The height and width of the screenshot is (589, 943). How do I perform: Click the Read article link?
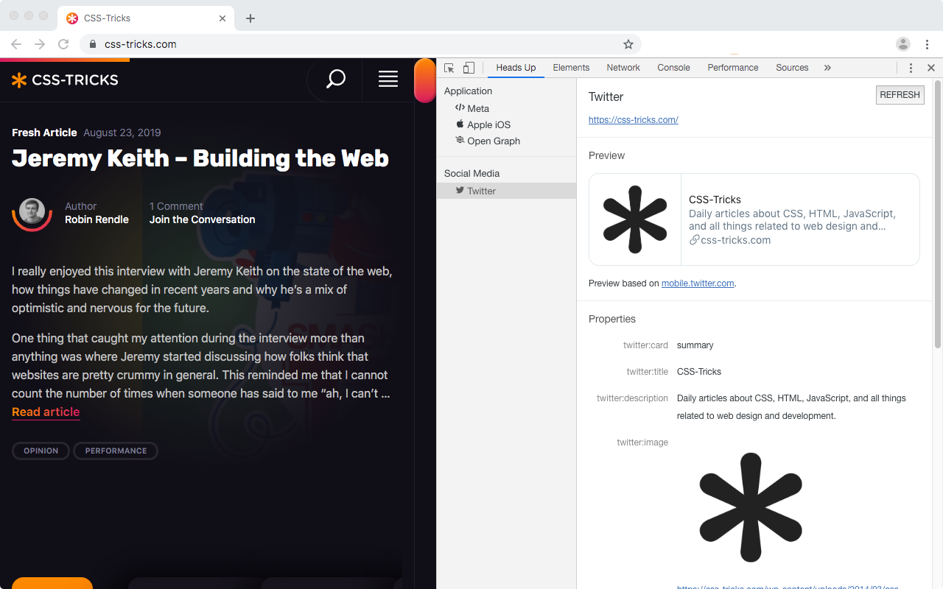click(46, 412)
